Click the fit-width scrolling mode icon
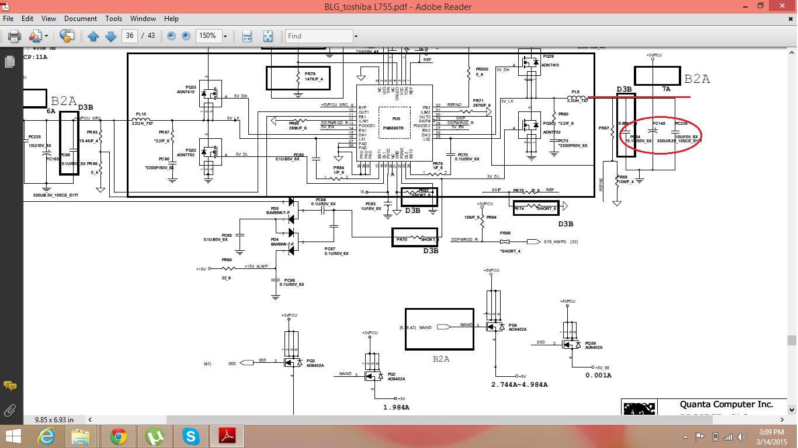This screenshot has width=798, height=448. 247,36
